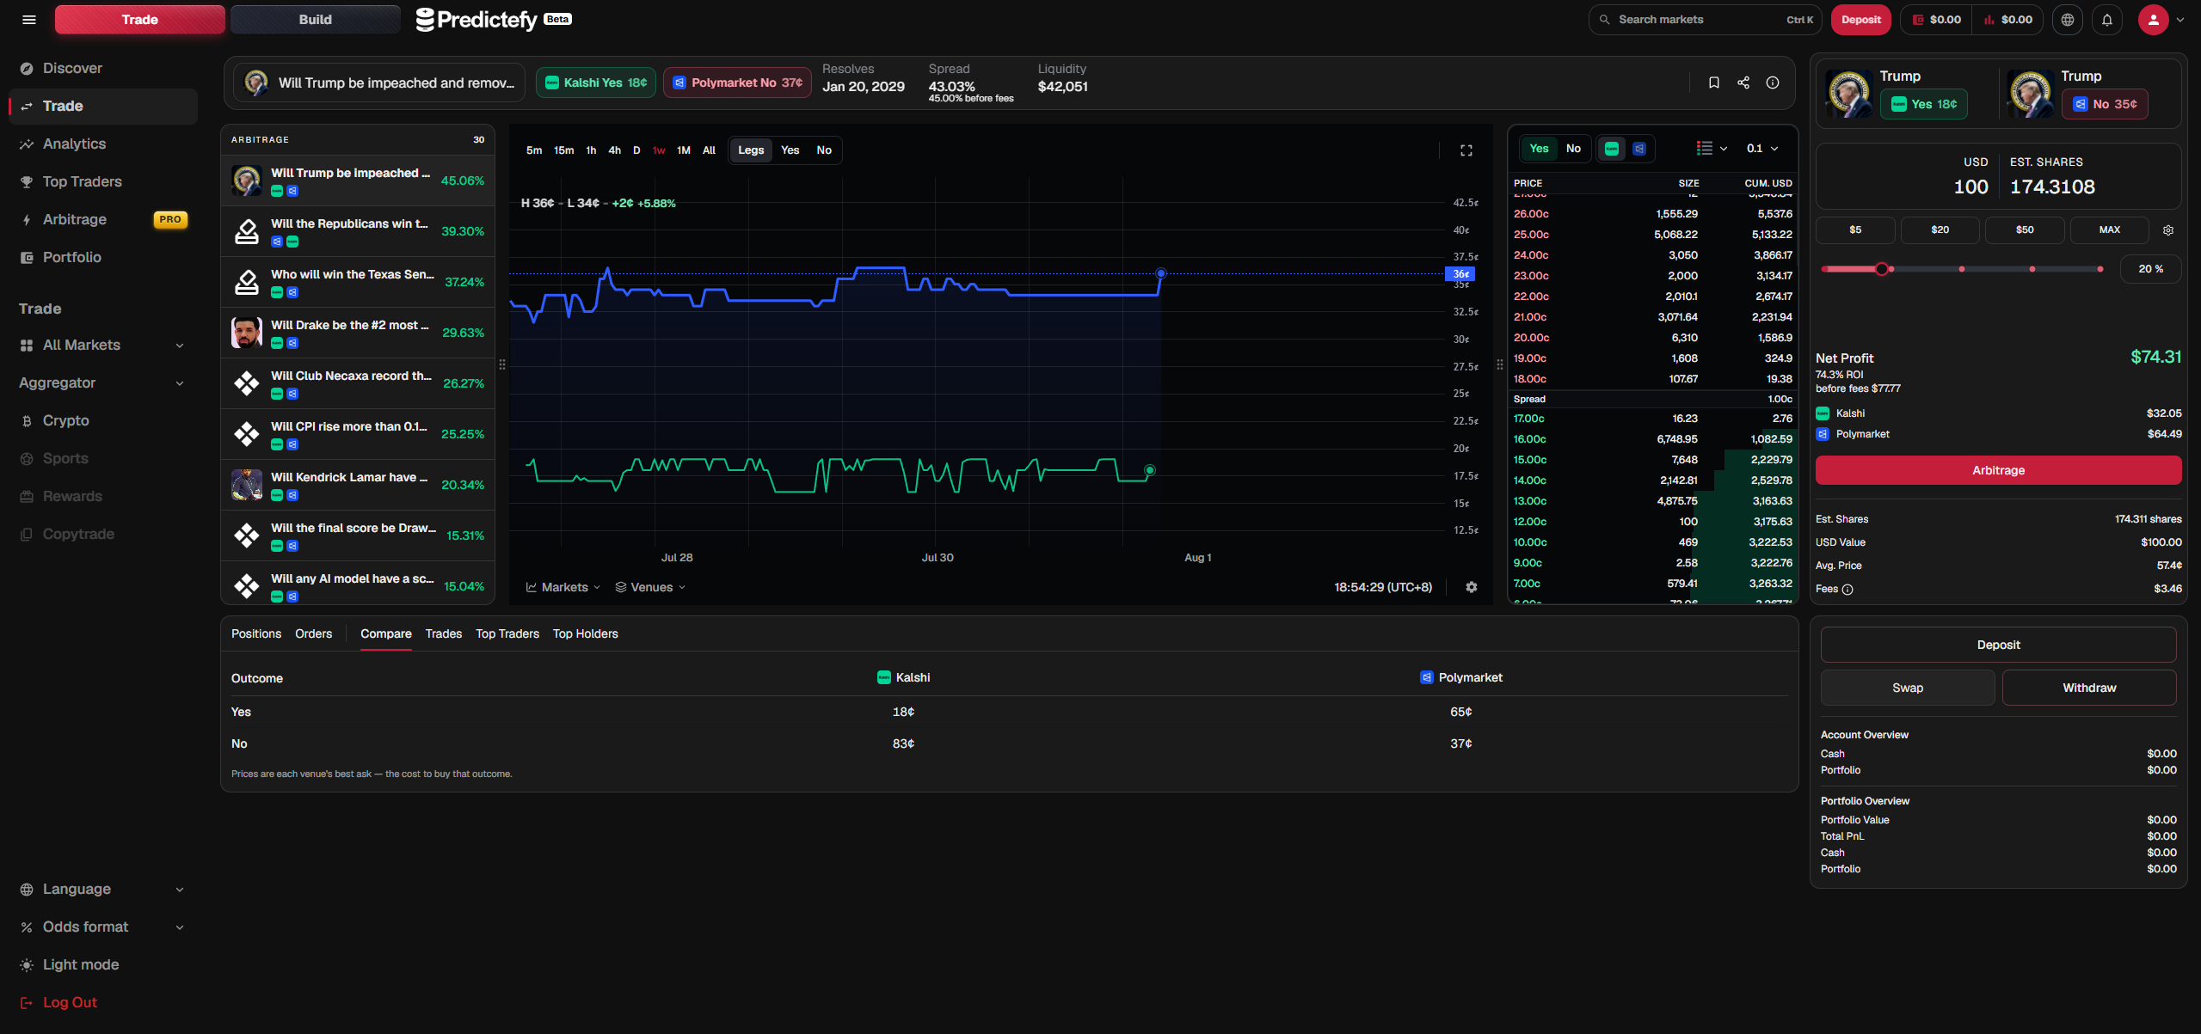Set chart timeframe to 1M
Screen dimensions: 2201x1034
[684, 150]
